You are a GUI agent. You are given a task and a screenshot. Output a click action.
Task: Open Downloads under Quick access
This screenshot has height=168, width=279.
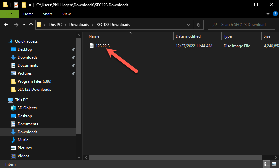[27, 57]
